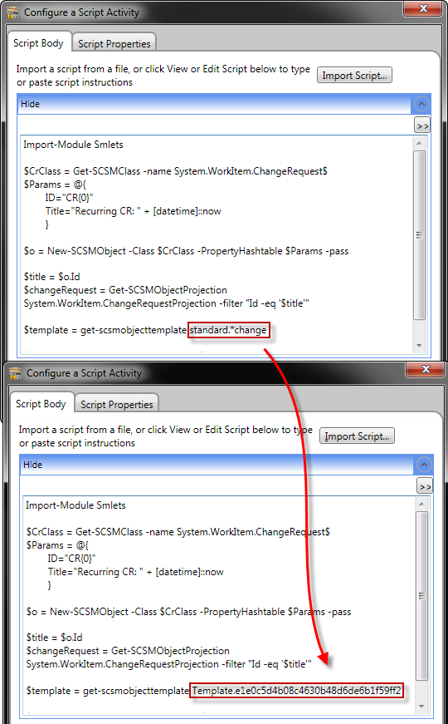Click the standard.*change text in upper script

(228, 330)
